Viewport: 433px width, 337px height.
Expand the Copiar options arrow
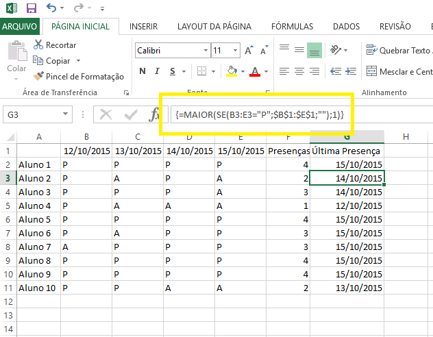[78, 60]
